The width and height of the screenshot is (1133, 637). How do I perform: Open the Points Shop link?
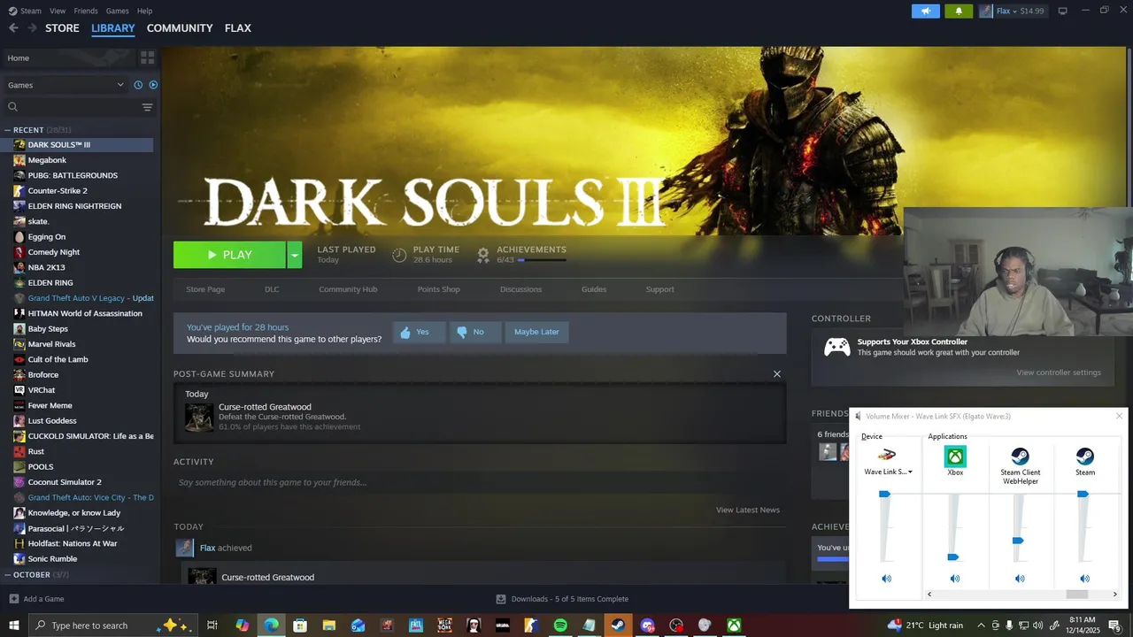point(438,289)
